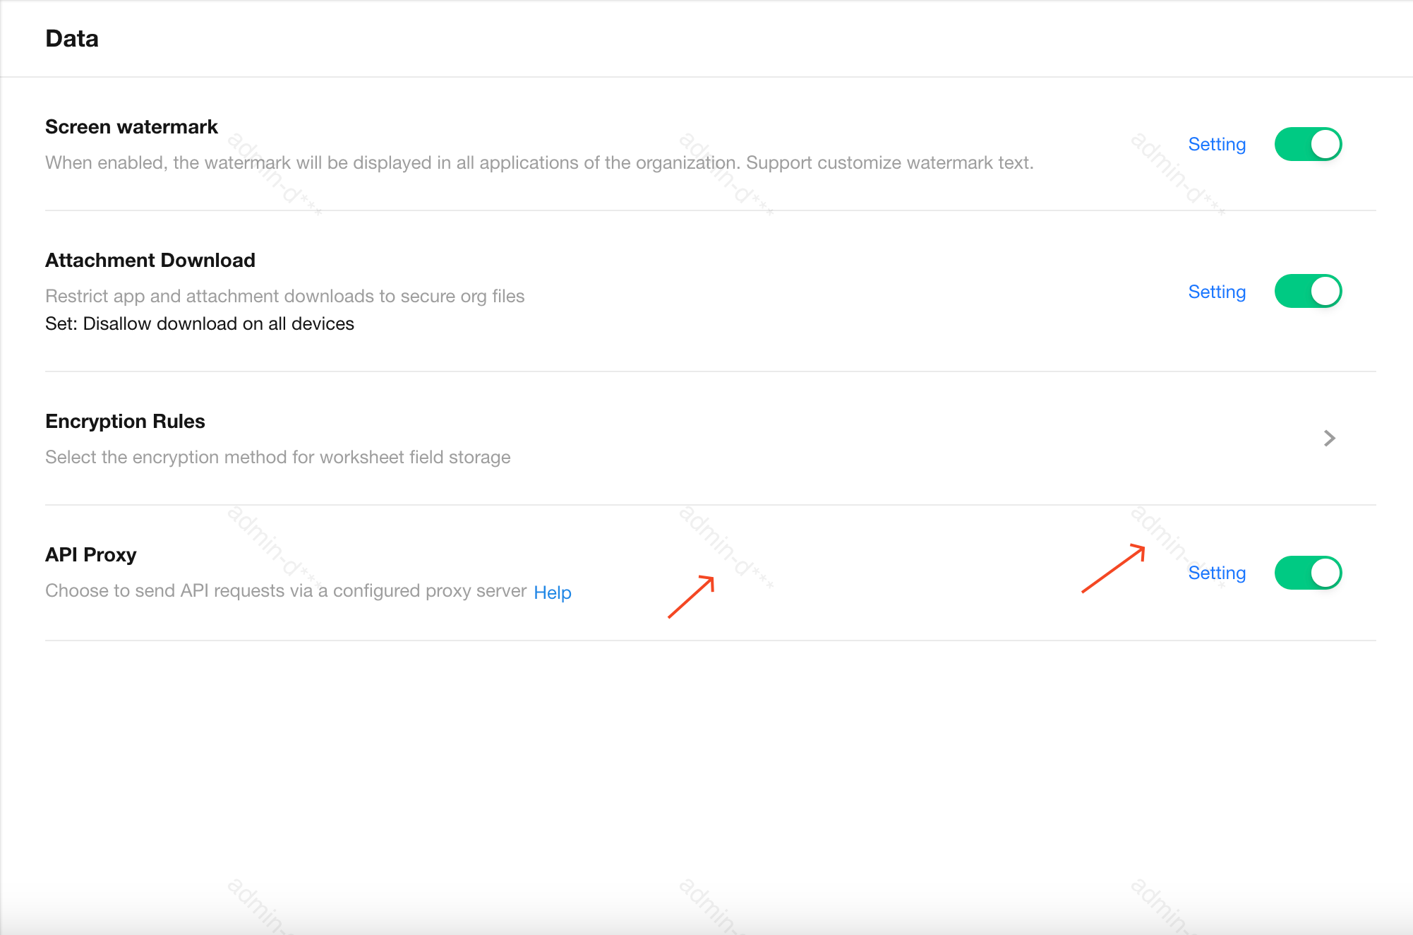Select the Encryption Rules title
Viewport: 1413px width, 935px height.
(125, 421)
